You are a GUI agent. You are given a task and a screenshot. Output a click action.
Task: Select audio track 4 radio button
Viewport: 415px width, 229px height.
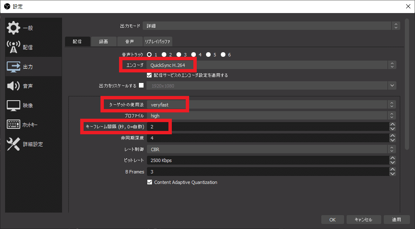(194, 54)
